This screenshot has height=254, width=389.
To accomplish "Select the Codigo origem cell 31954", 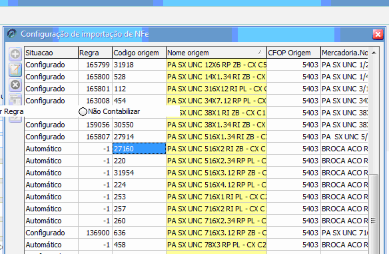I will 139,173.
